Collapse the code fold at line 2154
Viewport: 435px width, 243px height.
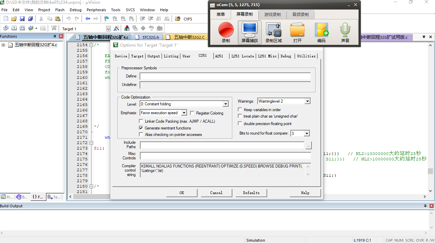click(91, 45)
